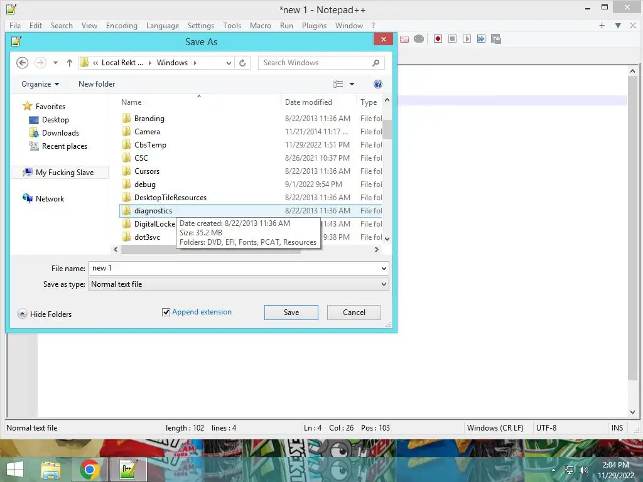Image resolution: width=643 pixels, height=482 pixels.
Task: Select Desktop in Favorites
Action: tap(49, 120)
